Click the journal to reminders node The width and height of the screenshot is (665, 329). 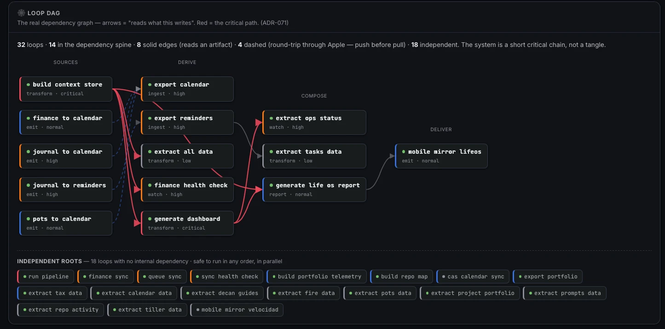66,190
